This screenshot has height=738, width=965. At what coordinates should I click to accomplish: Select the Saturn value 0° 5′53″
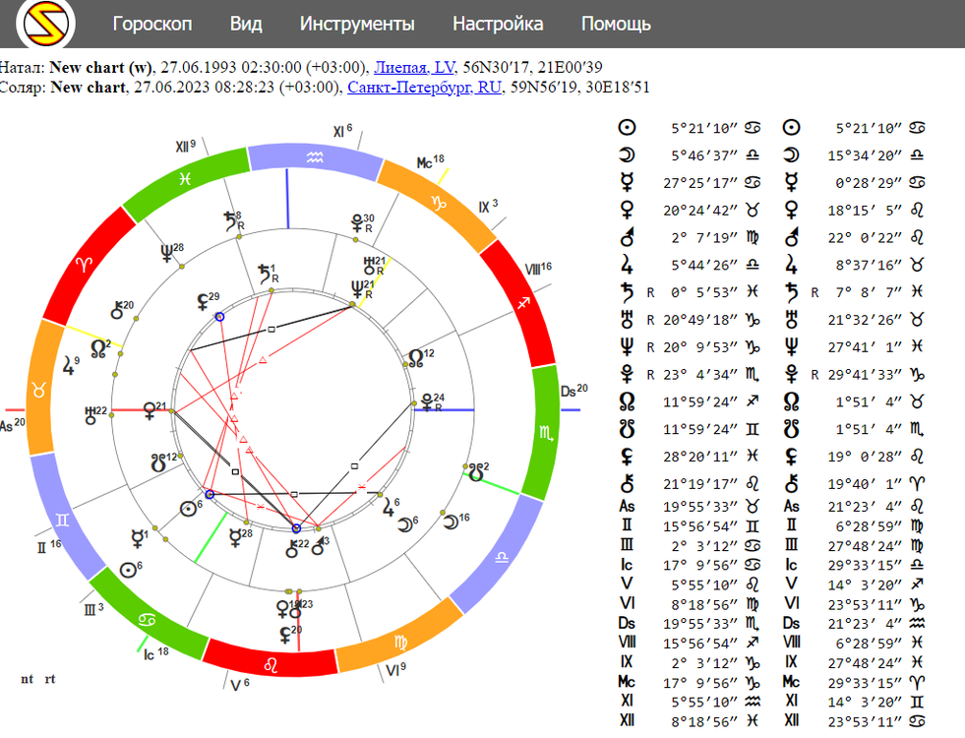(704, 292)
